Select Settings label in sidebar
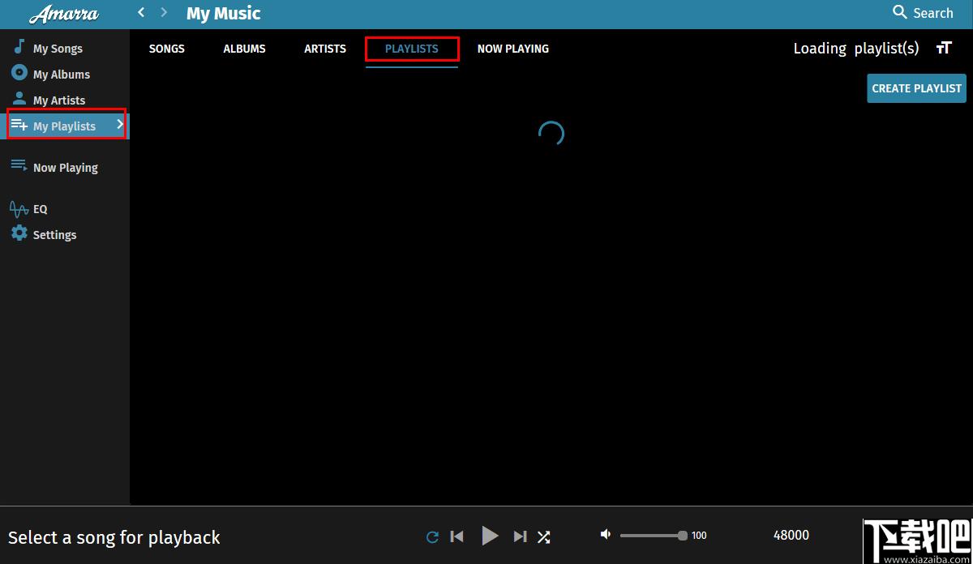973x564 pixels. (54, 235)
